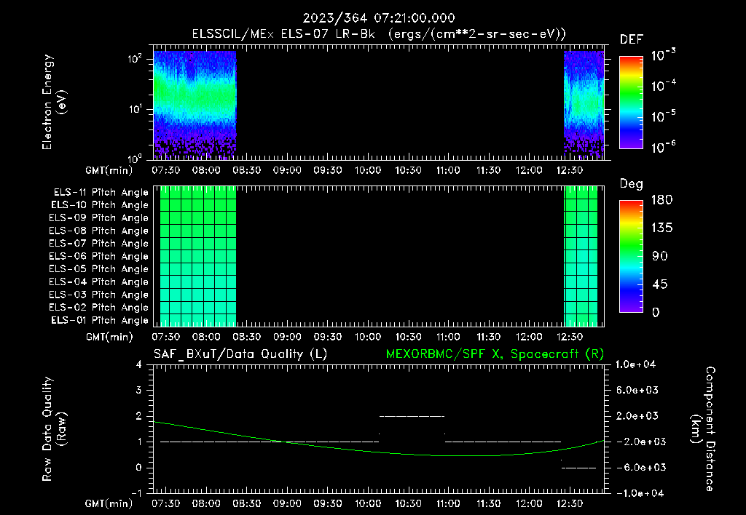Select the ELS-09 Pitch Angle row label
The image size is (746, 515).
99,218
